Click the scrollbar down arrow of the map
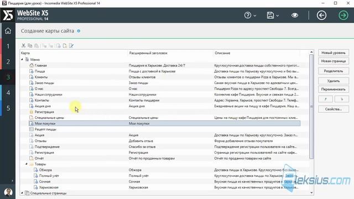Screen dimensions: 354x199 311,193
